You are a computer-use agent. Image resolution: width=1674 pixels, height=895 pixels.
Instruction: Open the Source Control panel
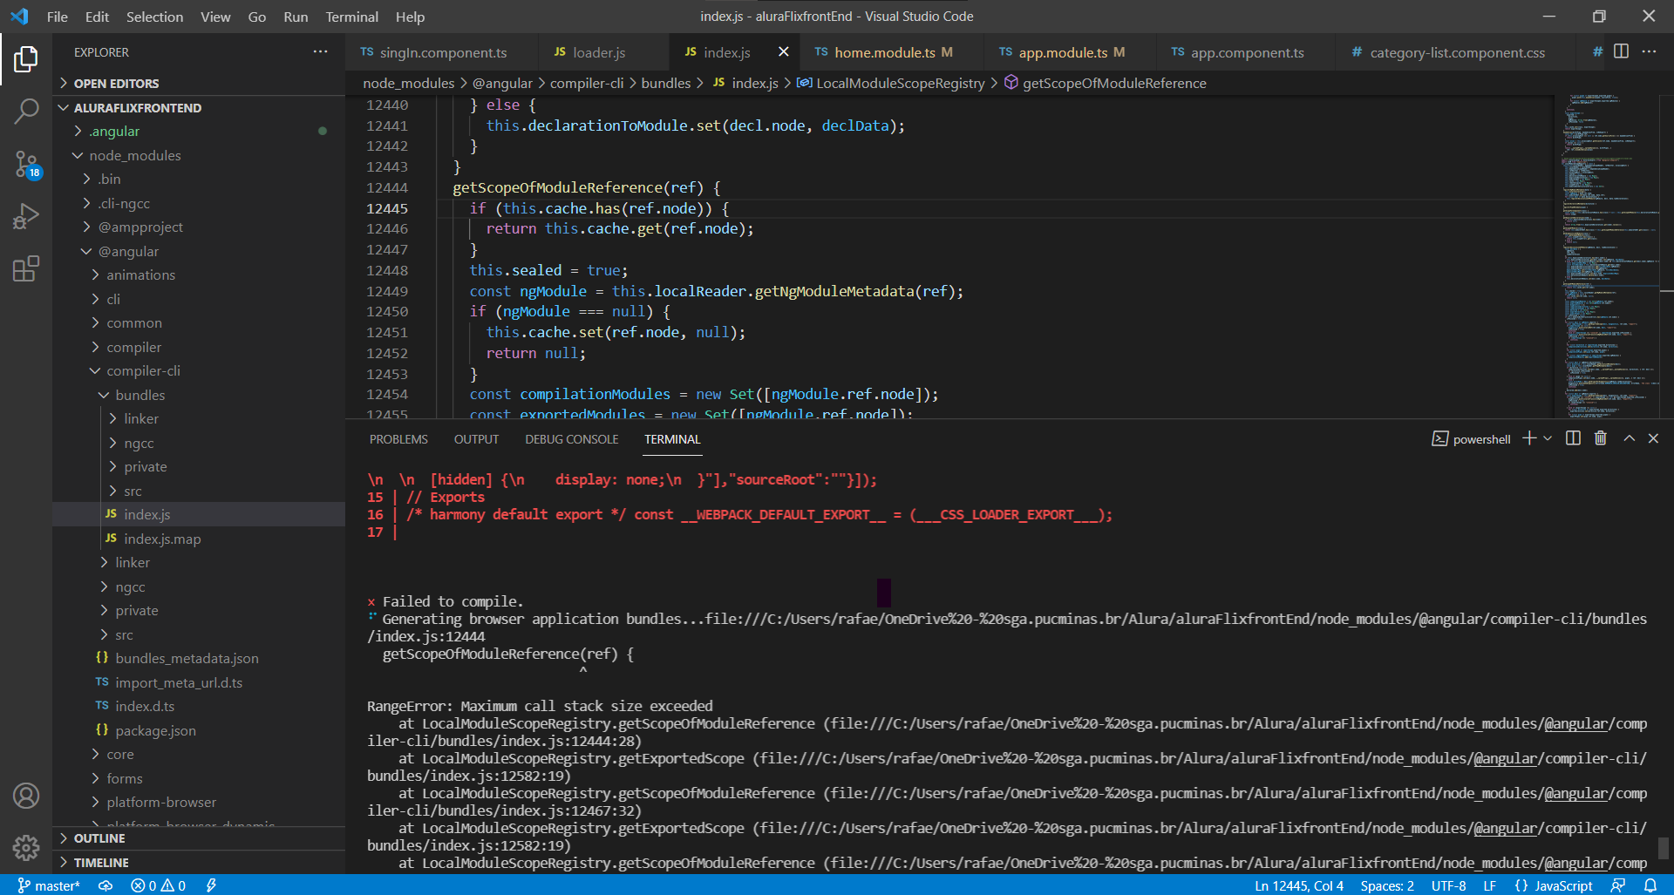pos(26,164)
